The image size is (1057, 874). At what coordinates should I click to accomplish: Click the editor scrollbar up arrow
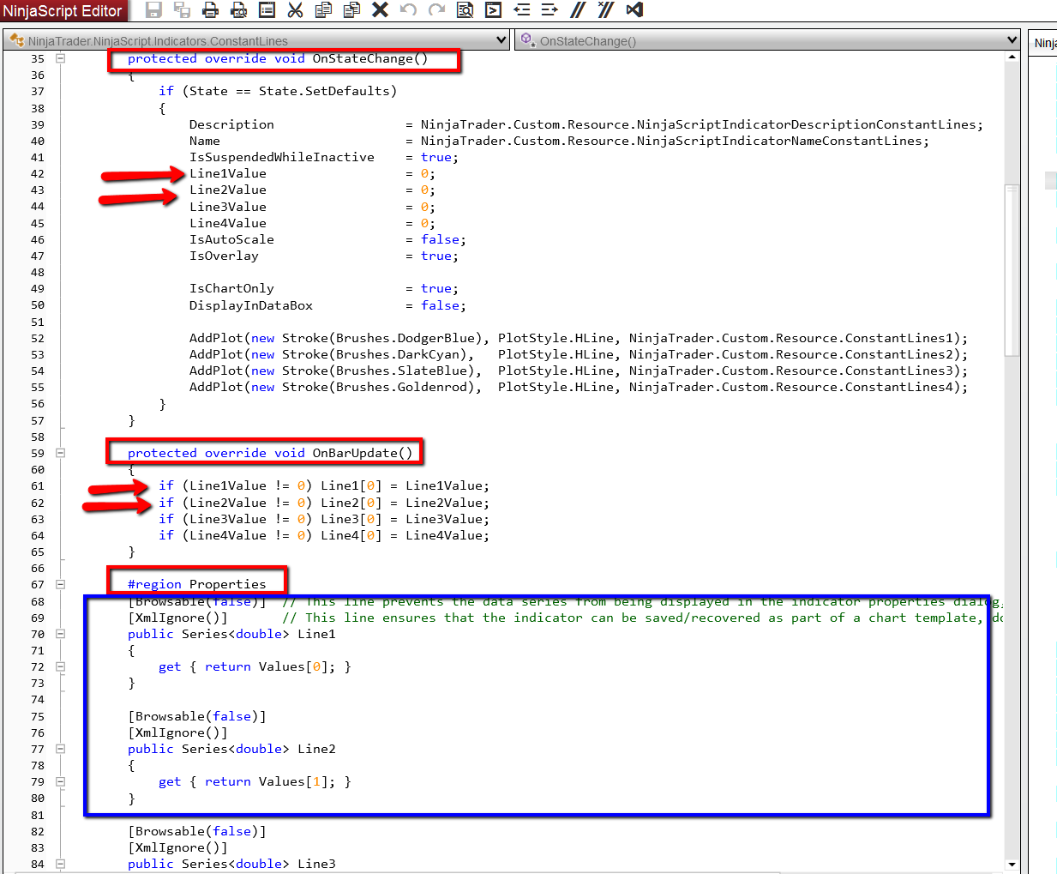pyautogui.click(x=1012, y=57)
